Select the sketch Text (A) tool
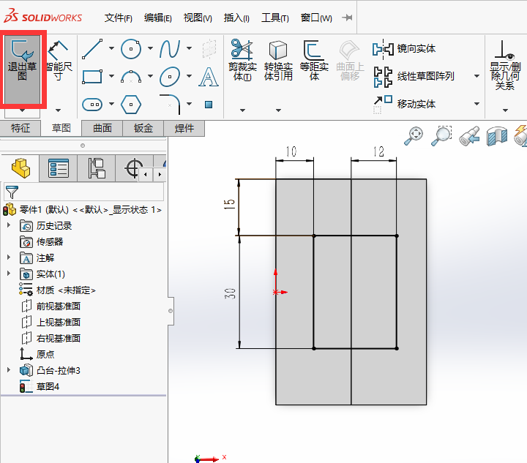Viewport: 527px width, 463px height. tap(209, 77)
